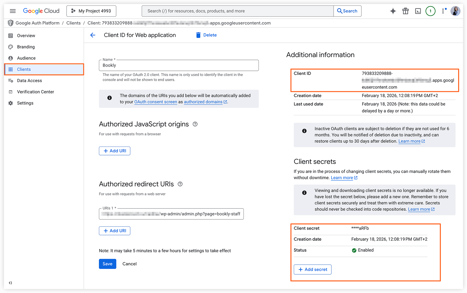This screenshot has height=293, width=467.
Task: Click the Data Access list-gear icon
Action: point(11,81)
